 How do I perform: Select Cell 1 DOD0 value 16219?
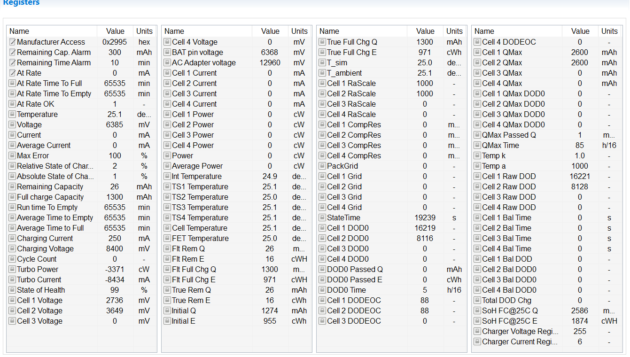tap(425, 228)
